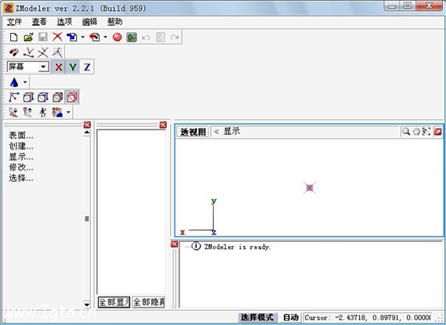Toggle the snap-to-vertex icon with dots
Image resolution: width=446 pixels, height=325 pixels.
(28, 52)
